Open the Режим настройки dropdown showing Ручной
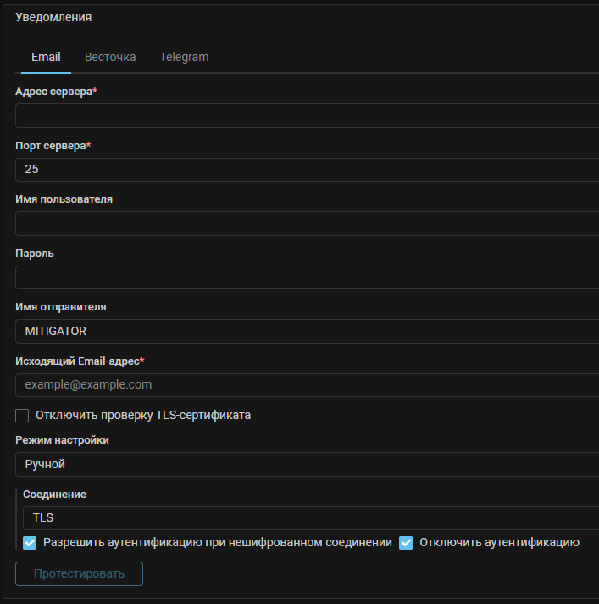 [x=305, y=464]
